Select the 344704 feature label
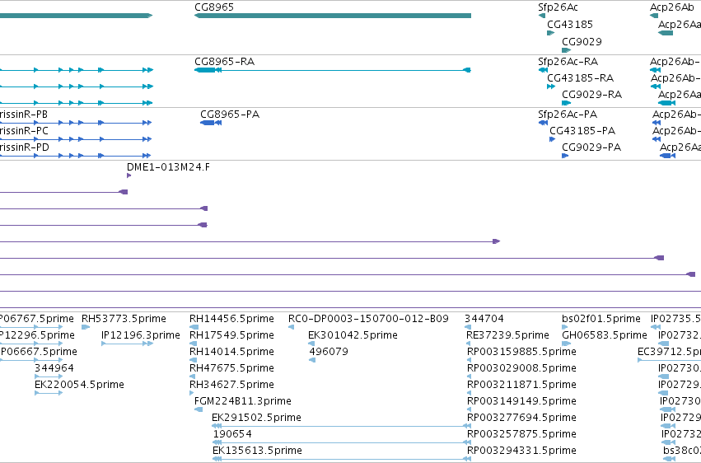701x463 pixels. pyautogui.click(x=484, y=319)
